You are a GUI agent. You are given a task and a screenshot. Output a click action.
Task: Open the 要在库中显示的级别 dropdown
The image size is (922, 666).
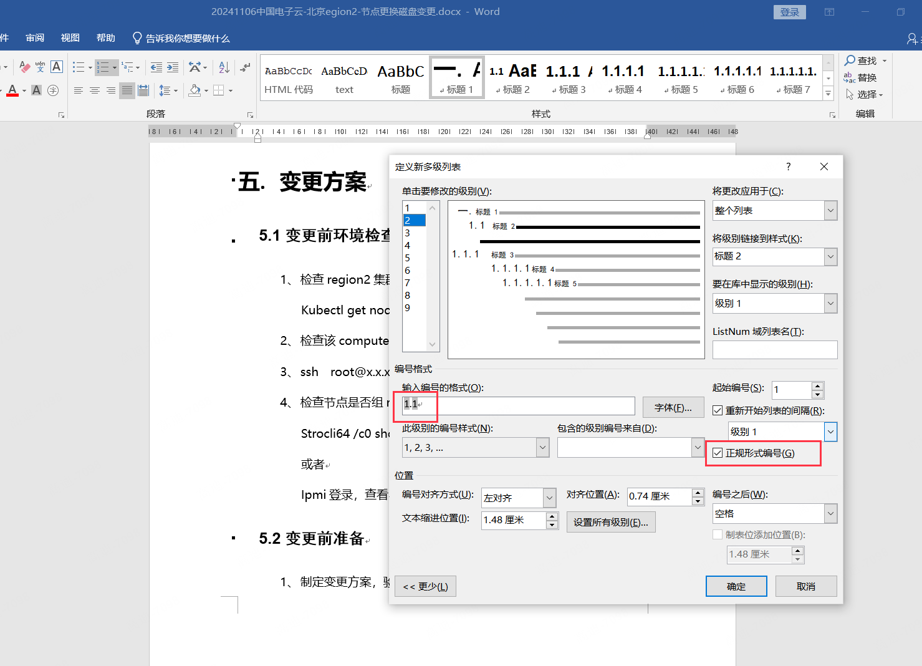830,304
